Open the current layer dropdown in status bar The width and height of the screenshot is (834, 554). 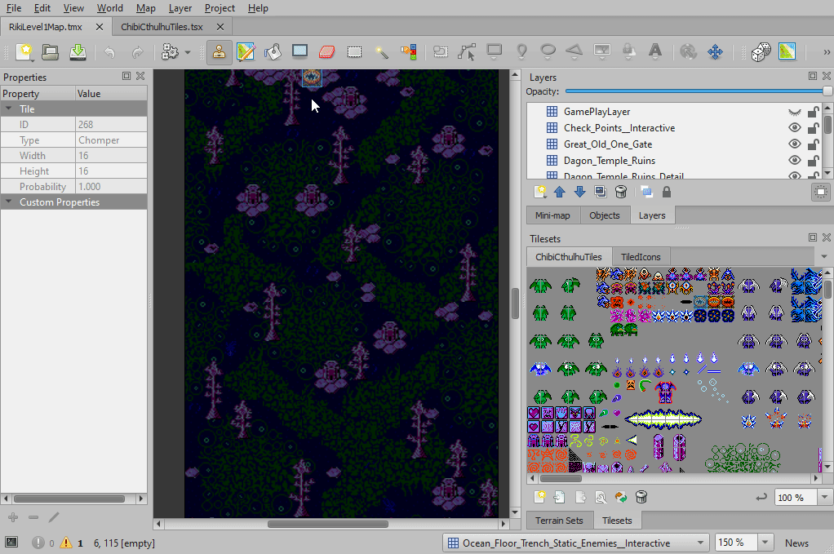(x=576, y=543)
